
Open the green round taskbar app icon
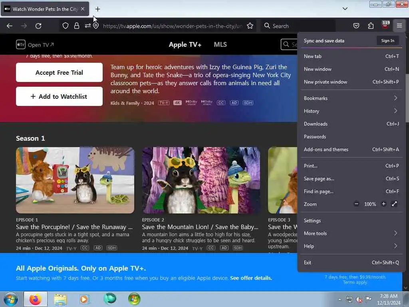pos(109,299)
